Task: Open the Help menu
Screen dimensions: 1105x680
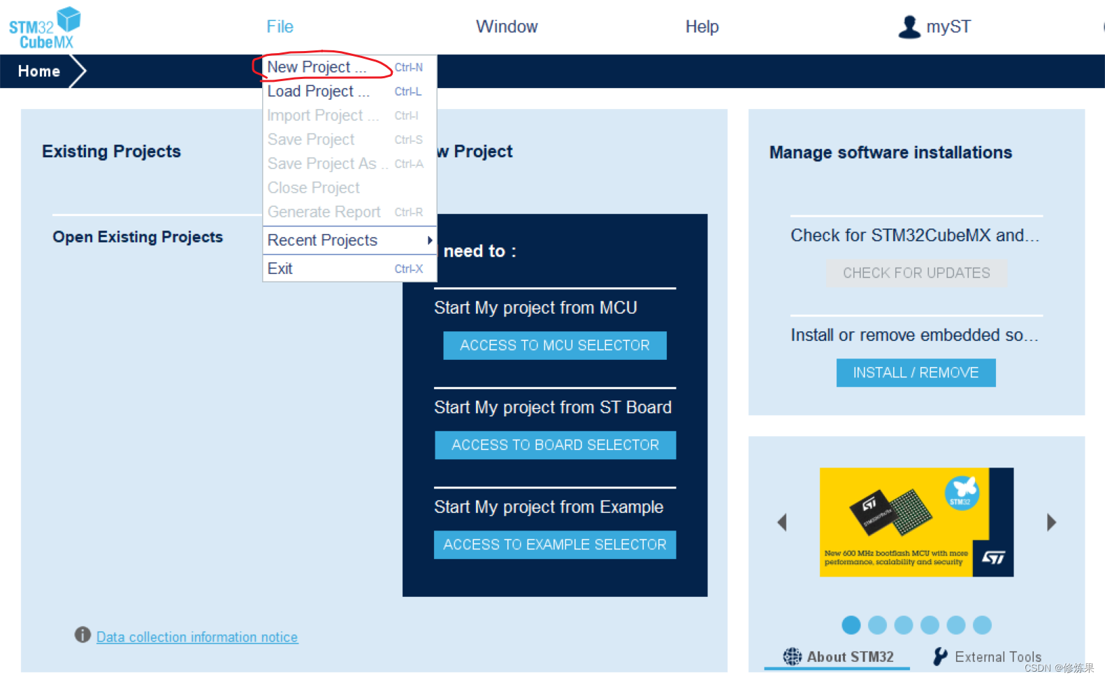Action: pyautogui.click(x=702, y=27)
